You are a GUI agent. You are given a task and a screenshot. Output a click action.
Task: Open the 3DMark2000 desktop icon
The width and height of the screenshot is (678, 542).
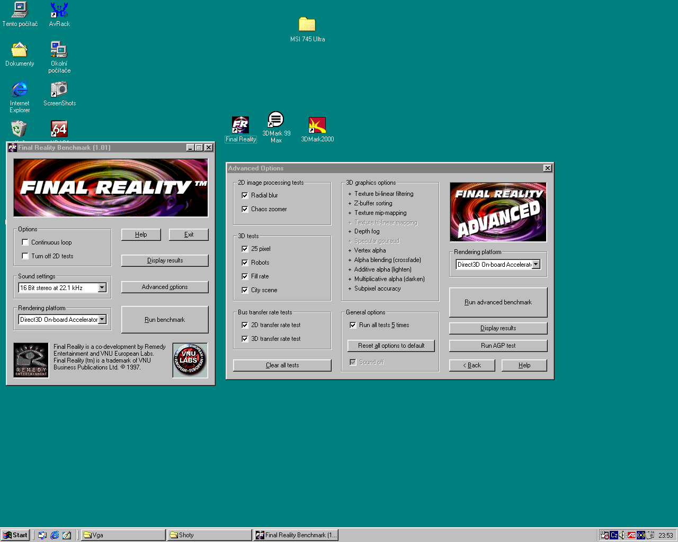[317, 125]
